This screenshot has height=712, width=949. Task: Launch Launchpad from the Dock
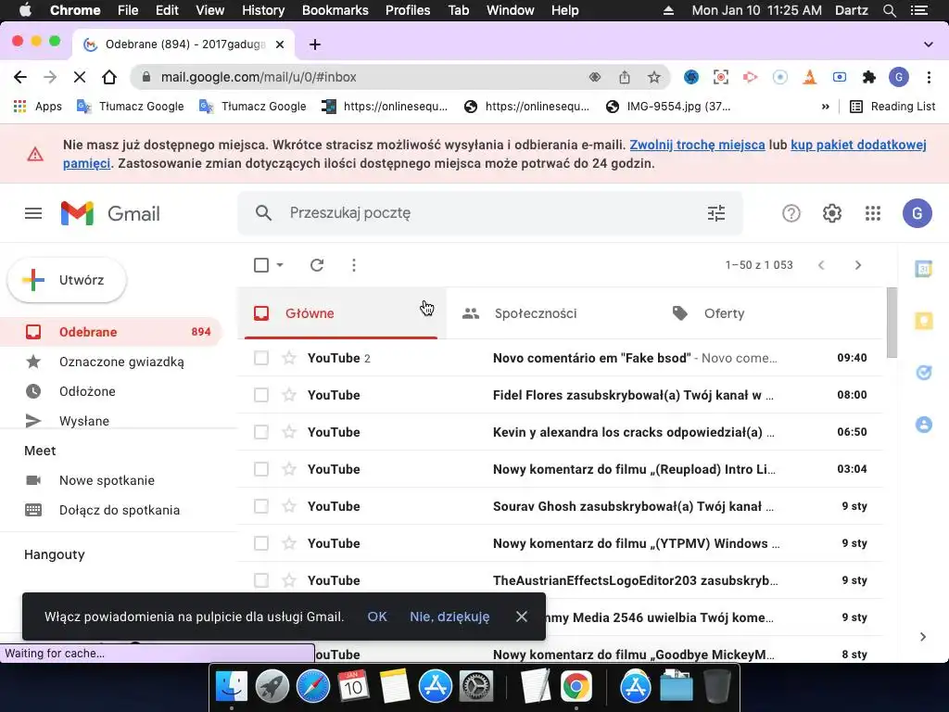(272, 687)
